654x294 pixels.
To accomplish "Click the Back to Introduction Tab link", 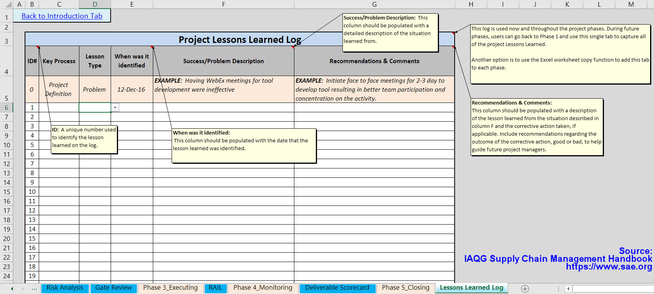I will tap(62, 16).
